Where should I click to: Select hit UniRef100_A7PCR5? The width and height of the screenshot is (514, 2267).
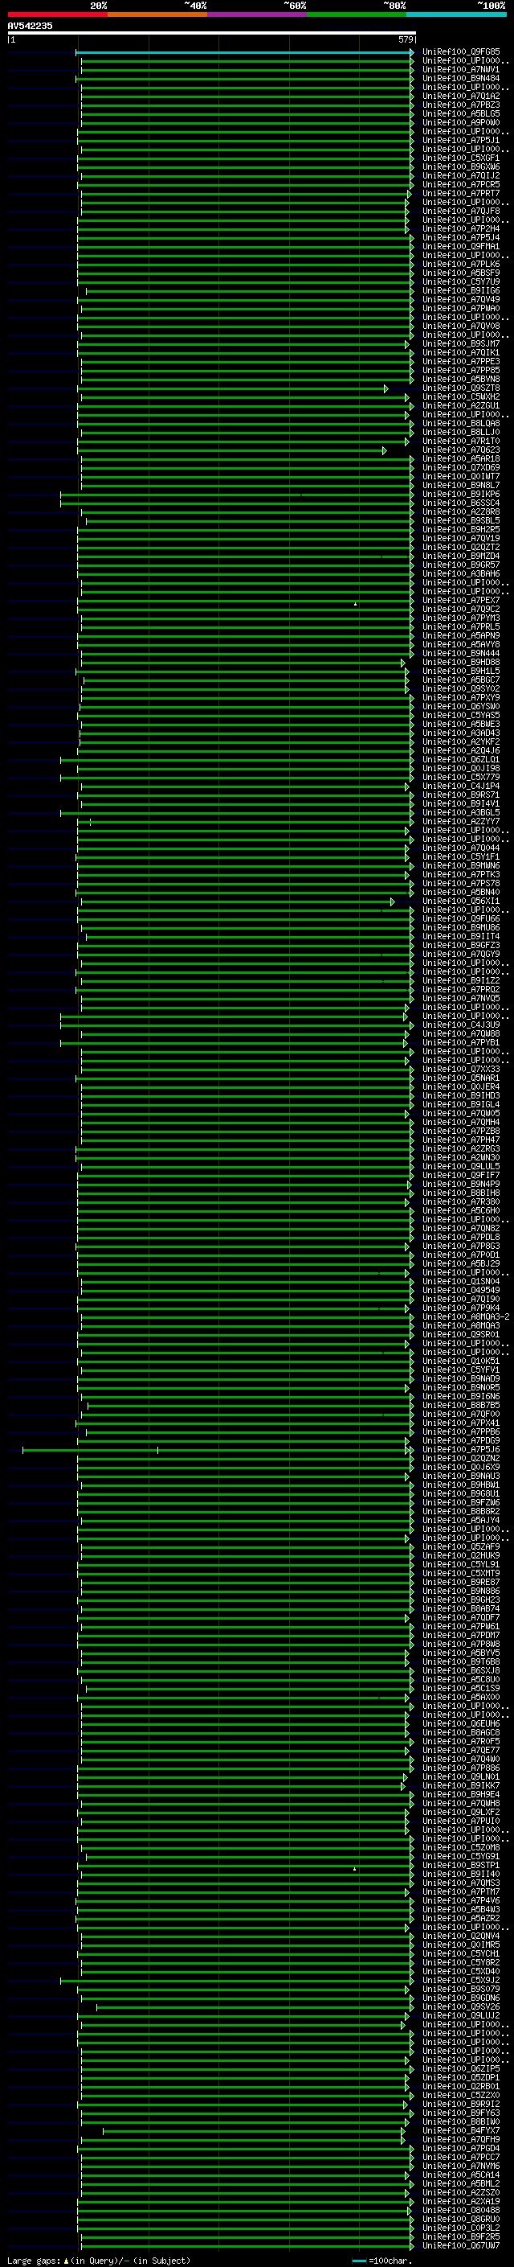point(461,185)
